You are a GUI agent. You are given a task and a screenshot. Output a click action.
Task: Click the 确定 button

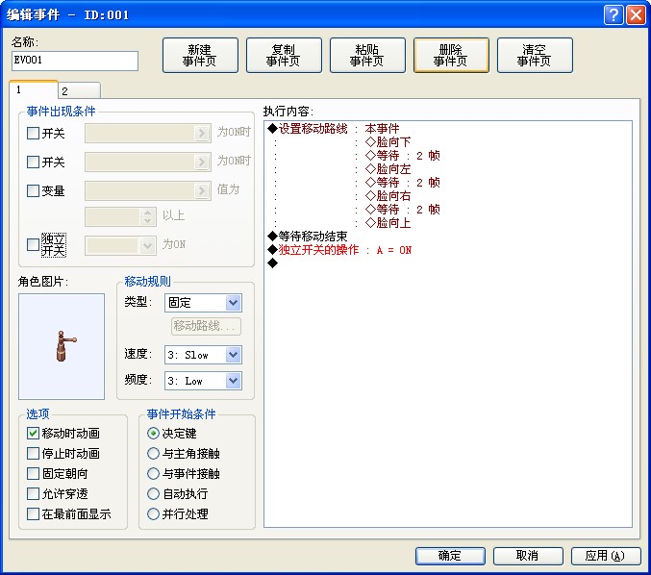point(450,556)
